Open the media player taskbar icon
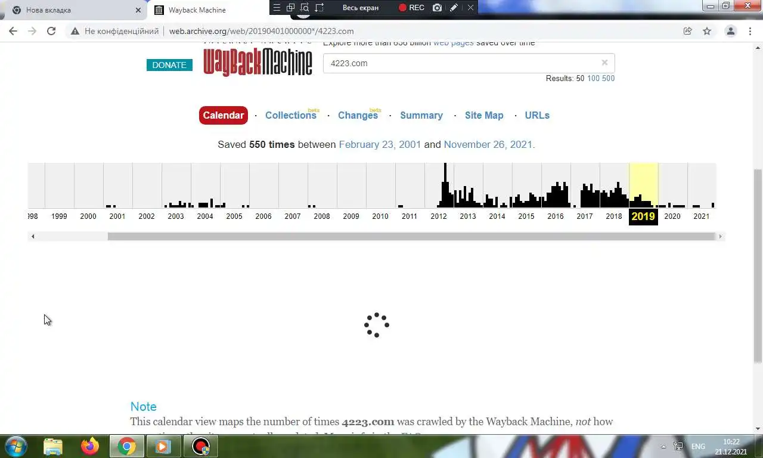Screen dimensions: 763x458 [163, 446]
